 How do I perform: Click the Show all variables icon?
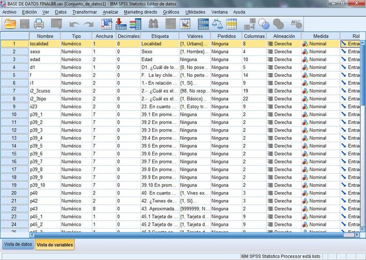tap(279, 24)
